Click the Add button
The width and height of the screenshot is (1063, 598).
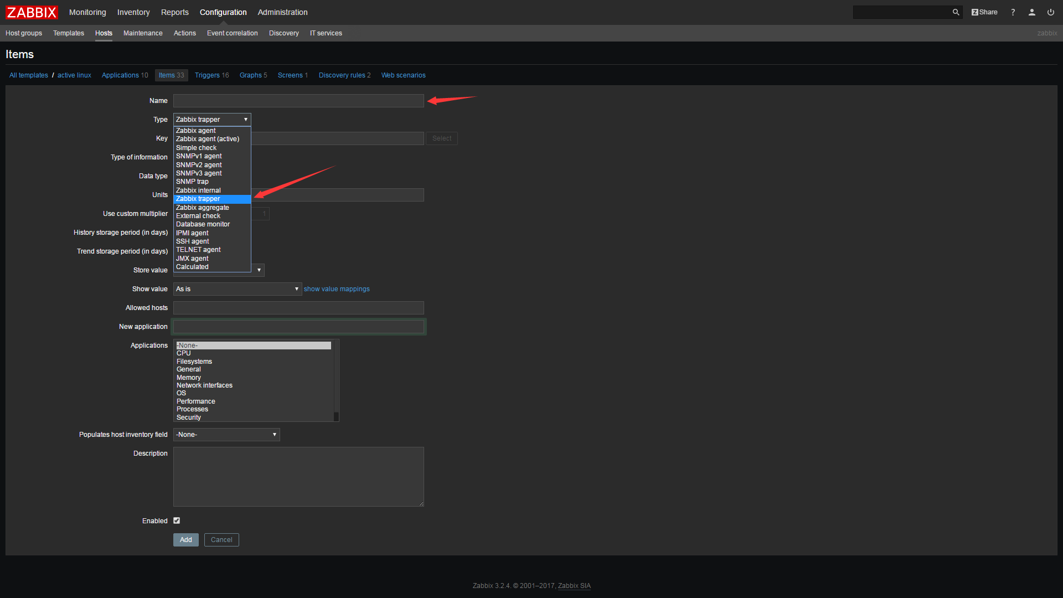[x=186, y=540]
